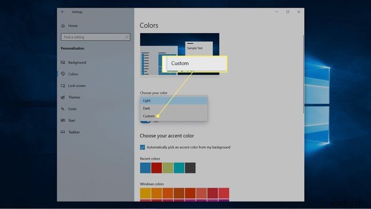
Task: Pick the olive green recent color
Action: point(168,168)
